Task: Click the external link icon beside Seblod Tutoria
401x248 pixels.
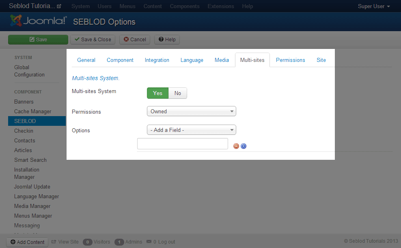Action: click(x=59, y=6)
